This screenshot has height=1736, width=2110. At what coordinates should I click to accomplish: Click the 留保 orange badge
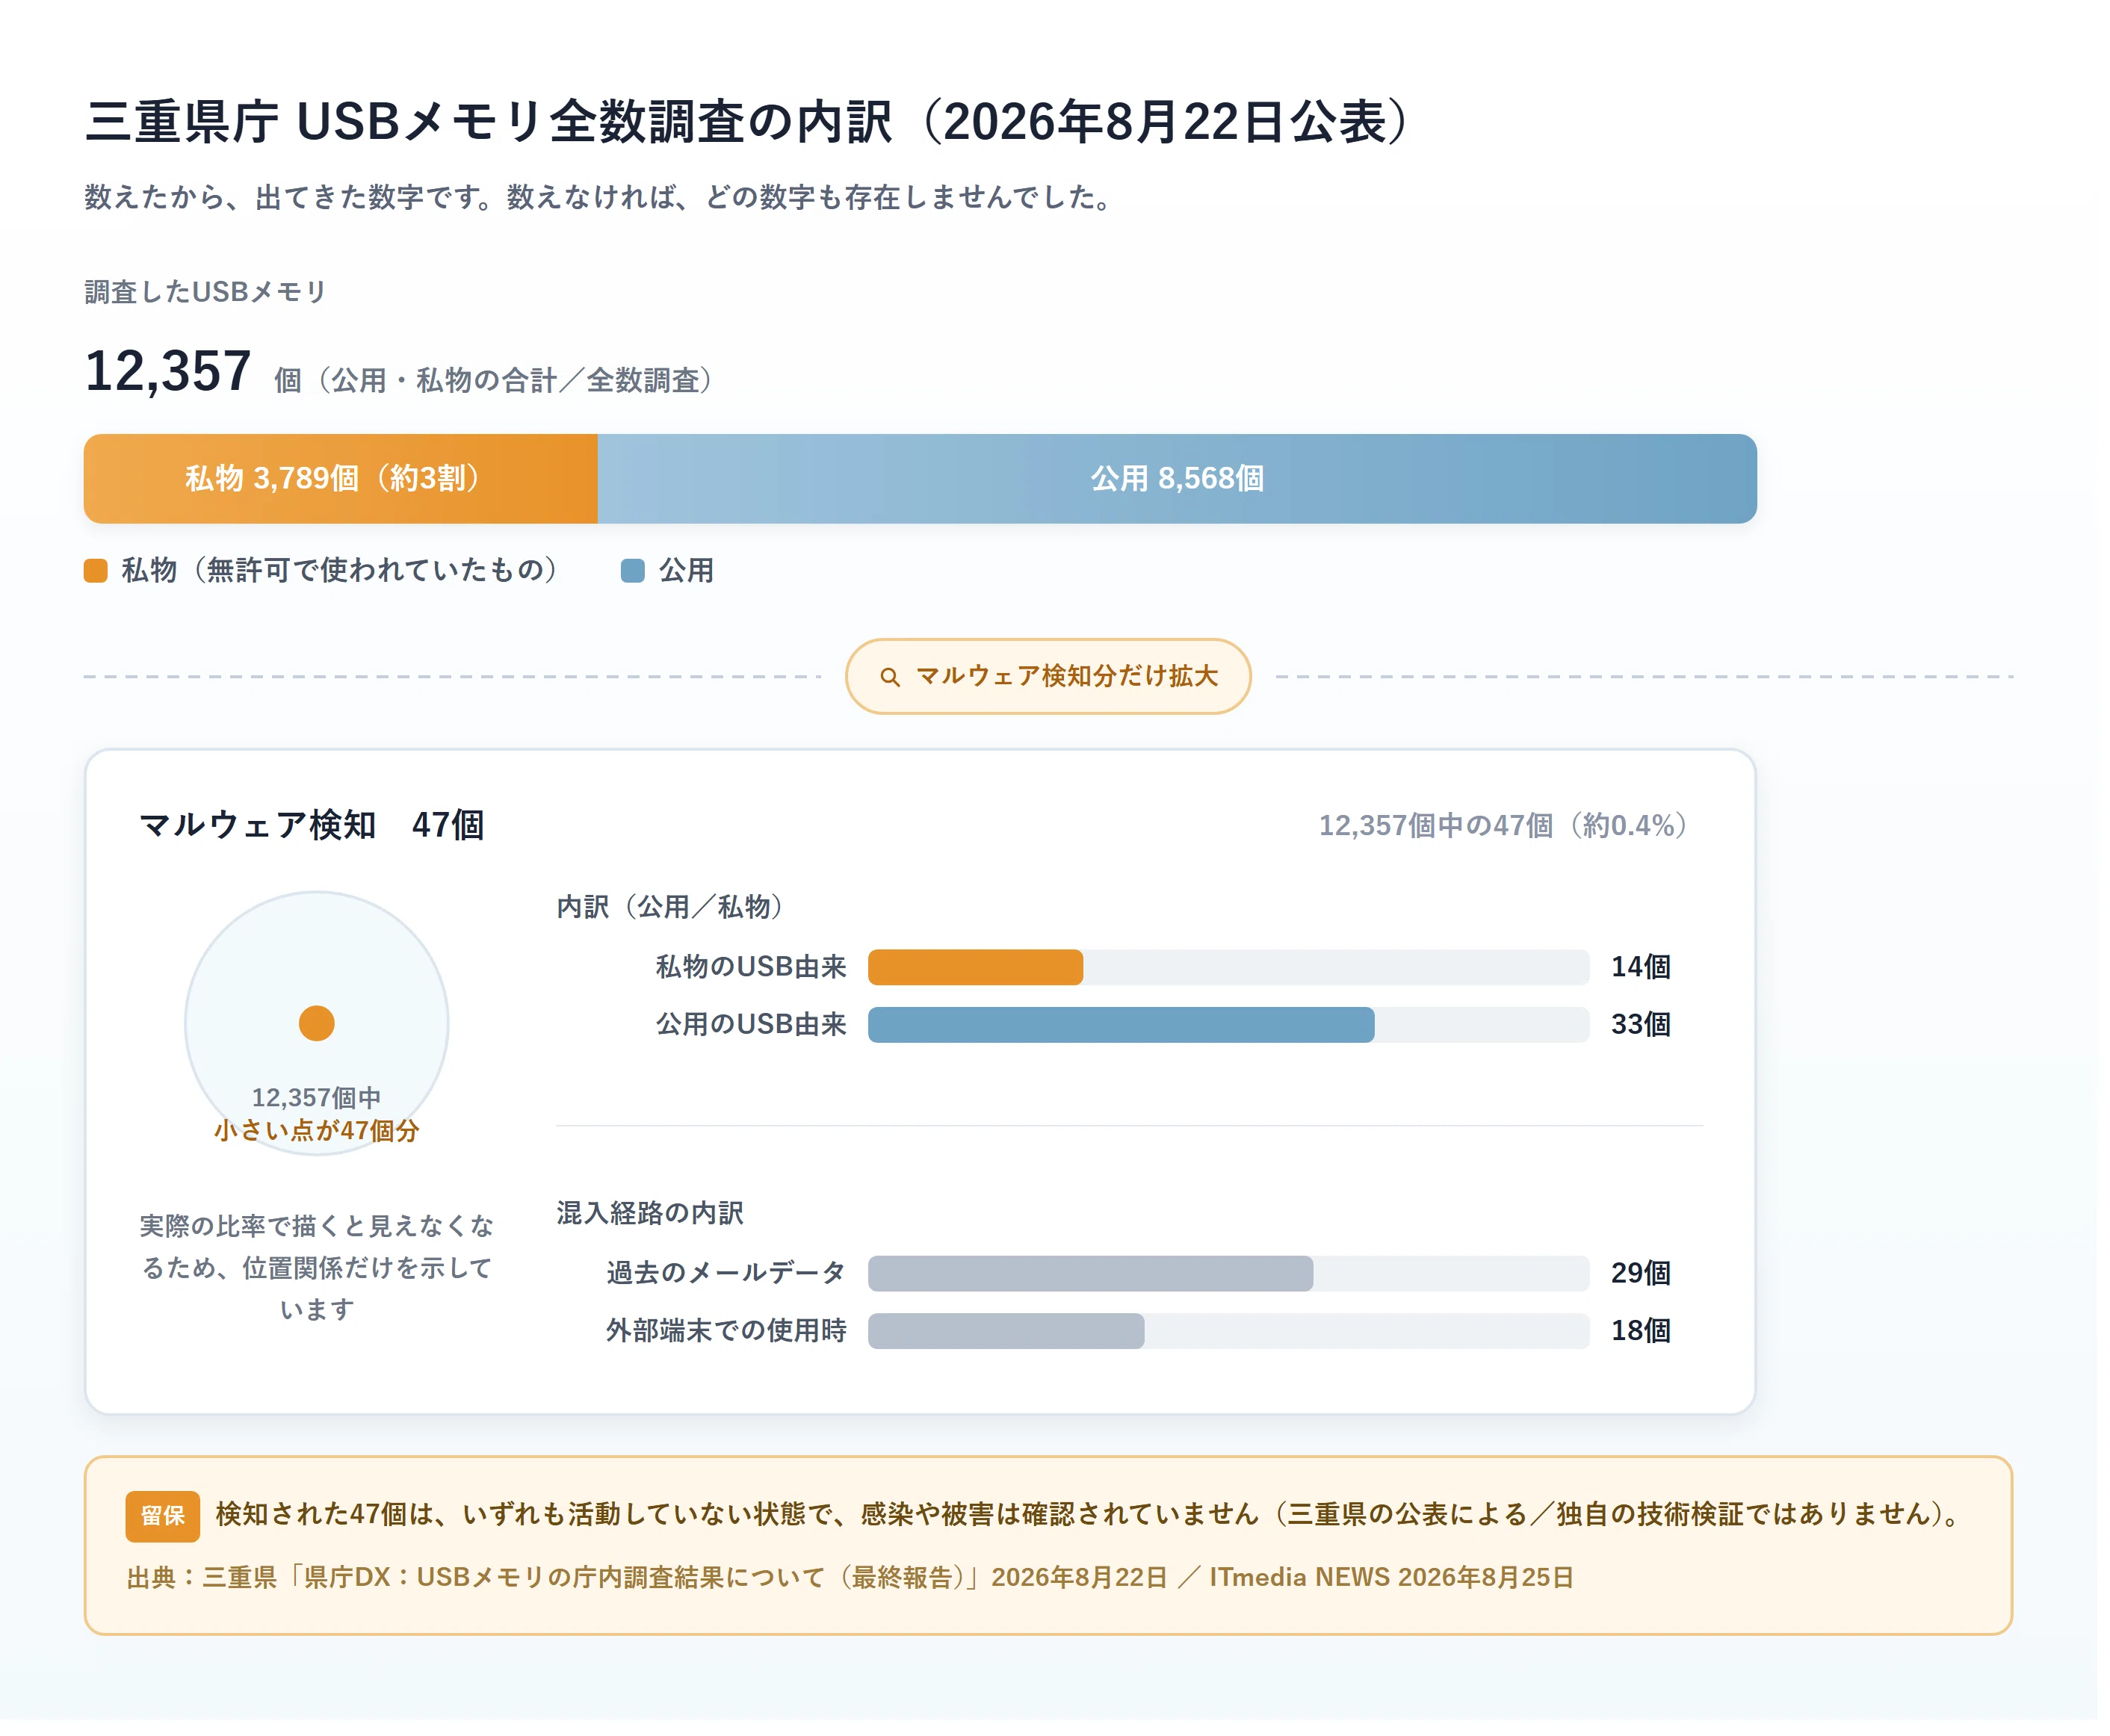coord(162,1515)
